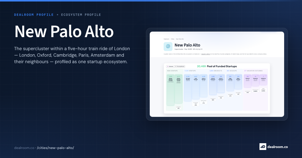Click the New Palo Alto breadcrumb
This screenshot has height=158, width=302.
(x=180, y=39)
